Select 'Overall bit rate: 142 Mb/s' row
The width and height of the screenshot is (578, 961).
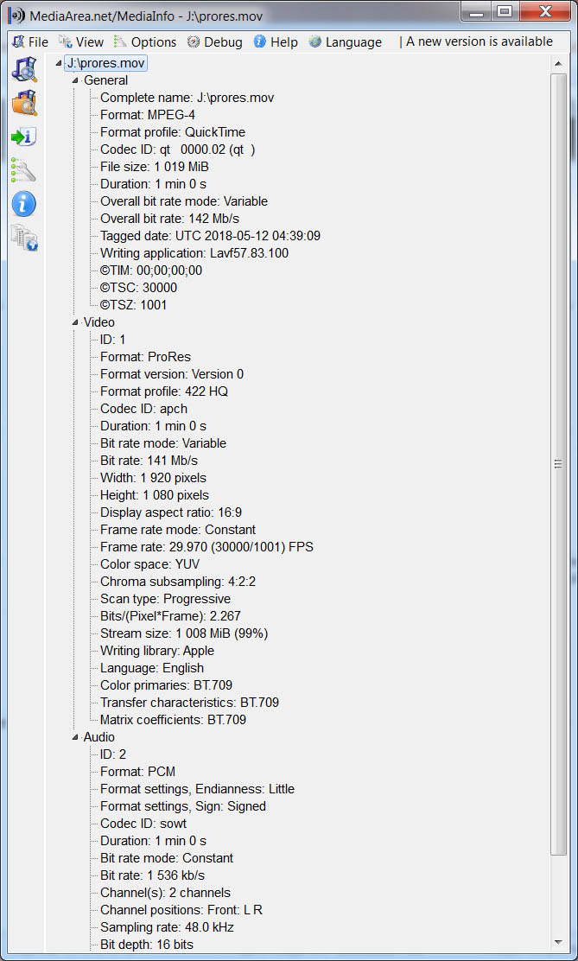(x=169, y=218)
